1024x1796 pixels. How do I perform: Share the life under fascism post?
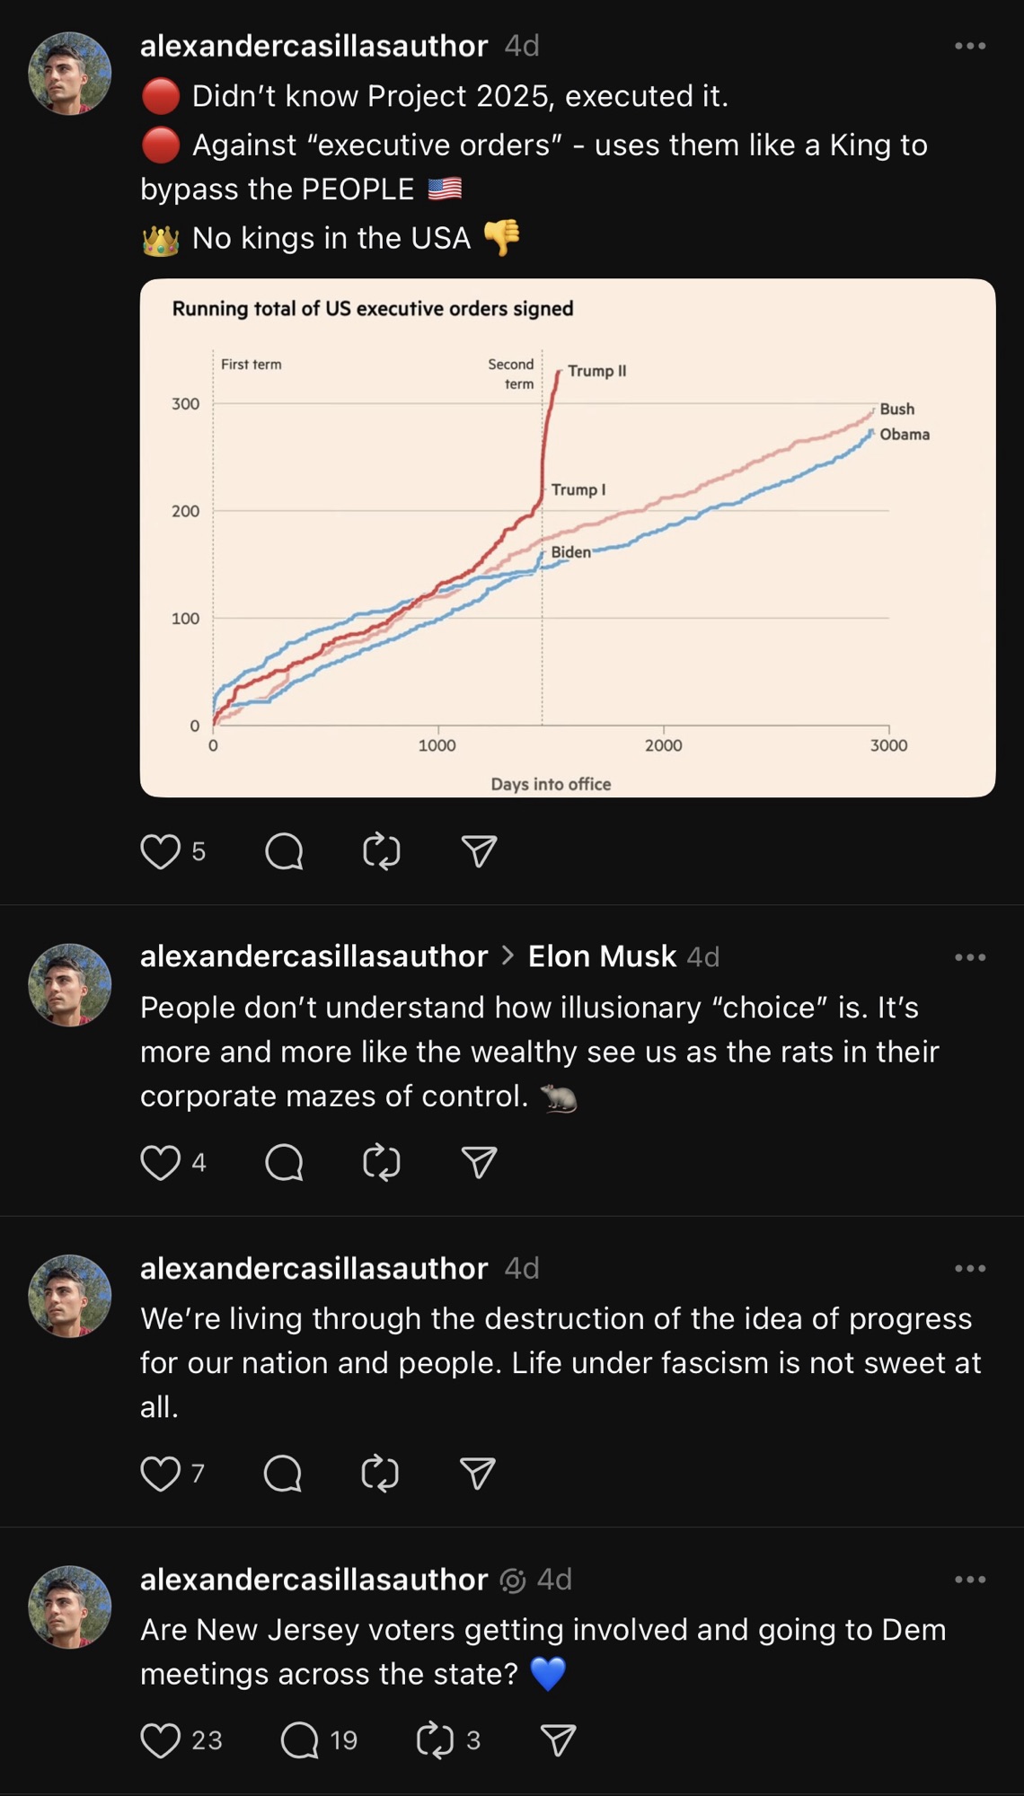click(477, 1474)
